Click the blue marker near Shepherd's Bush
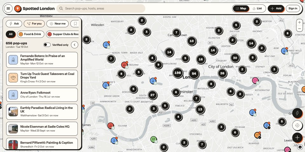 (x=106, y=85)
